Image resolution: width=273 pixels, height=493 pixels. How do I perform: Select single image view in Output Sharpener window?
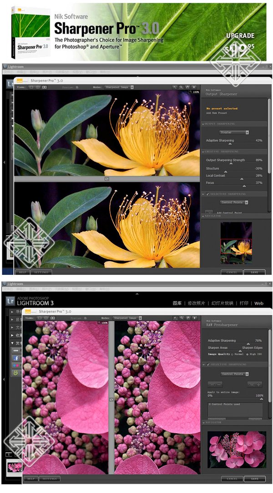[31, 87]
